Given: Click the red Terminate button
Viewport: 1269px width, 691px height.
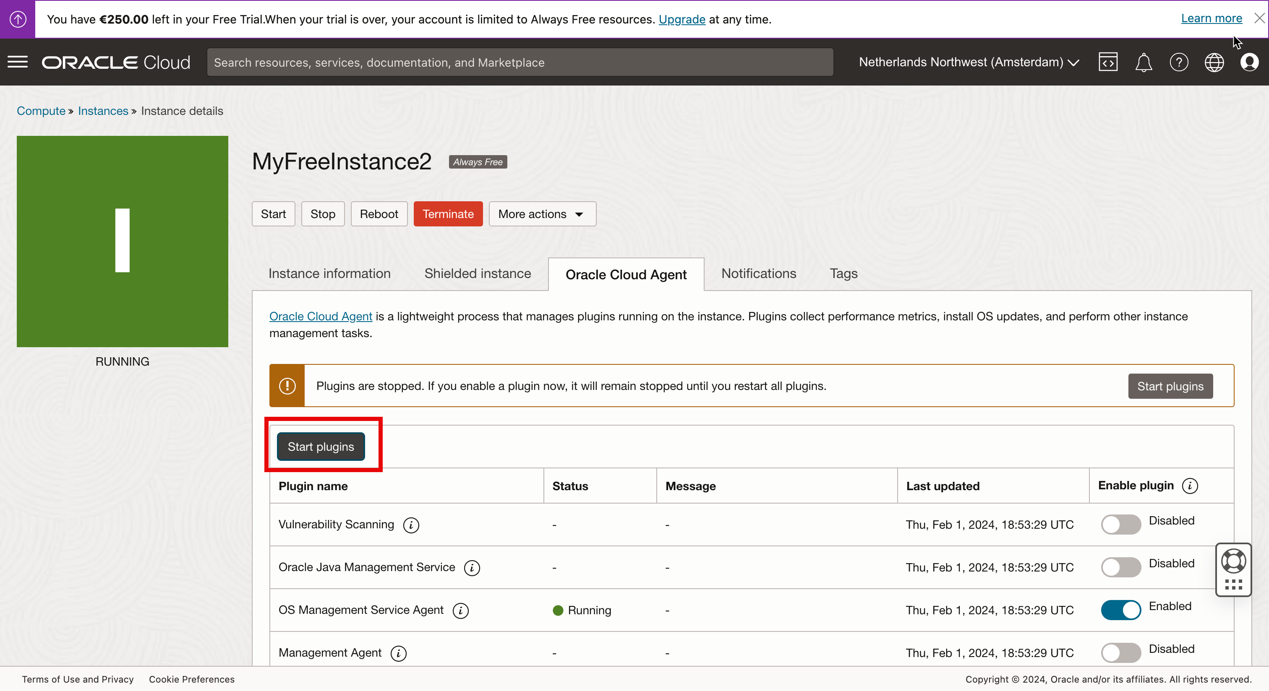Looking at the screenshot, I should (448, 214).
